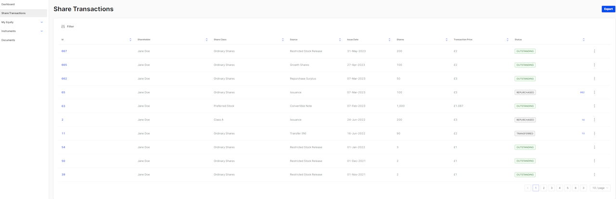Sort table by Issue Date arrows
Viewport: 616px width, 199px height.
(389, 39)
